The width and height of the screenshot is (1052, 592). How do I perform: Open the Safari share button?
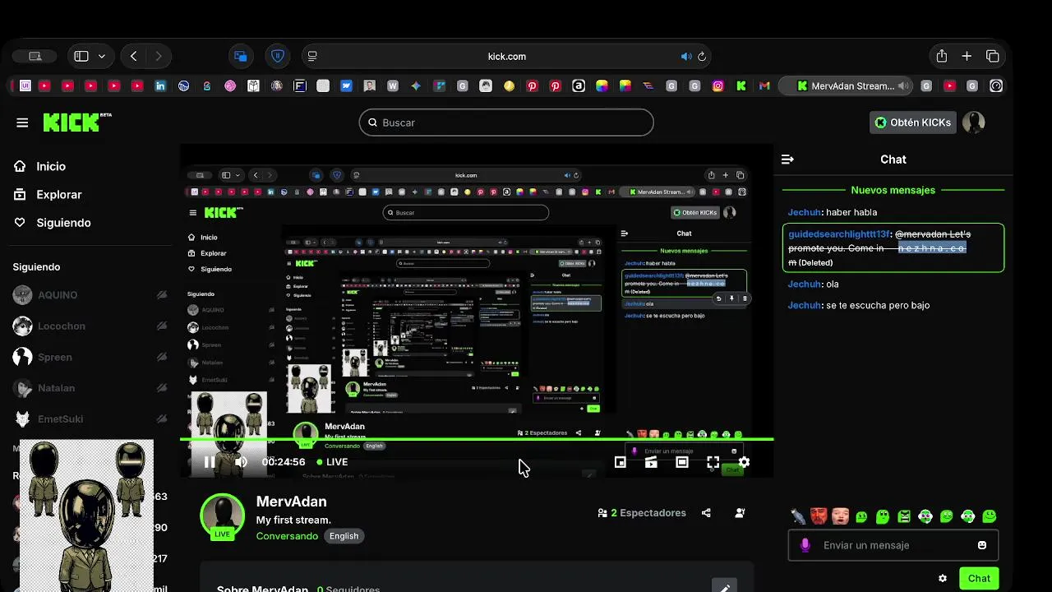[942, 56]
